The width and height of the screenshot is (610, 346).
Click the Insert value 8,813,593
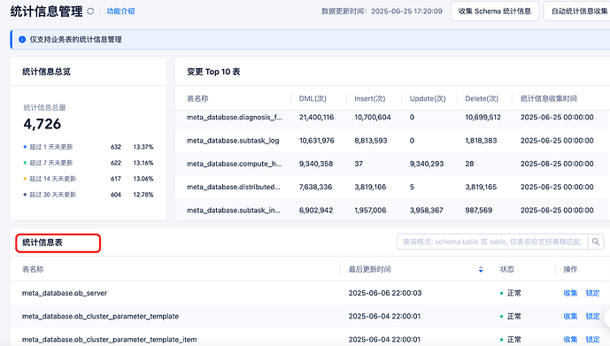(371, 141)
